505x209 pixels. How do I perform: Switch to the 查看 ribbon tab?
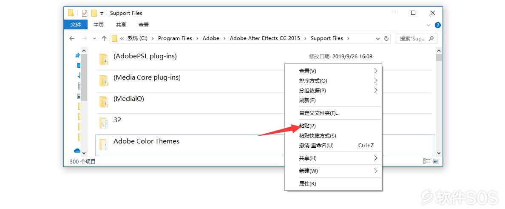[x=144, y=25]
